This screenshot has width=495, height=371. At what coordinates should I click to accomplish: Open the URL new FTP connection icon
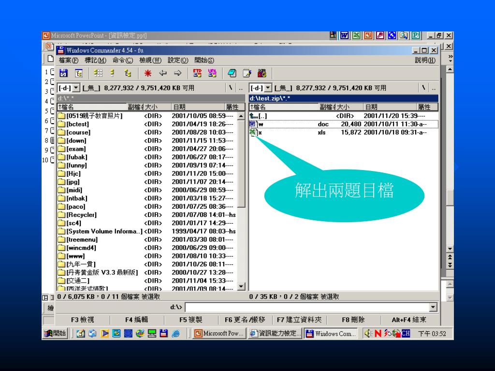point(212,73)
